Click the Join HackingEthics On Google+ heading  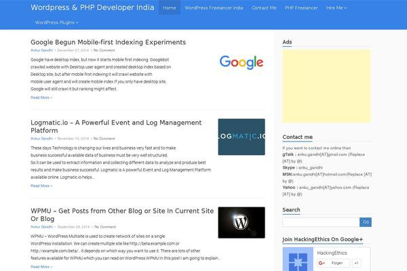pos(323,239)
